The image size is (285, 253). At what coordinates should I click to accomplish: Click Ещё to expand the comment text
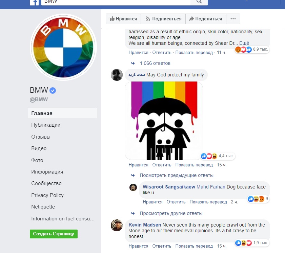point(244,43)
